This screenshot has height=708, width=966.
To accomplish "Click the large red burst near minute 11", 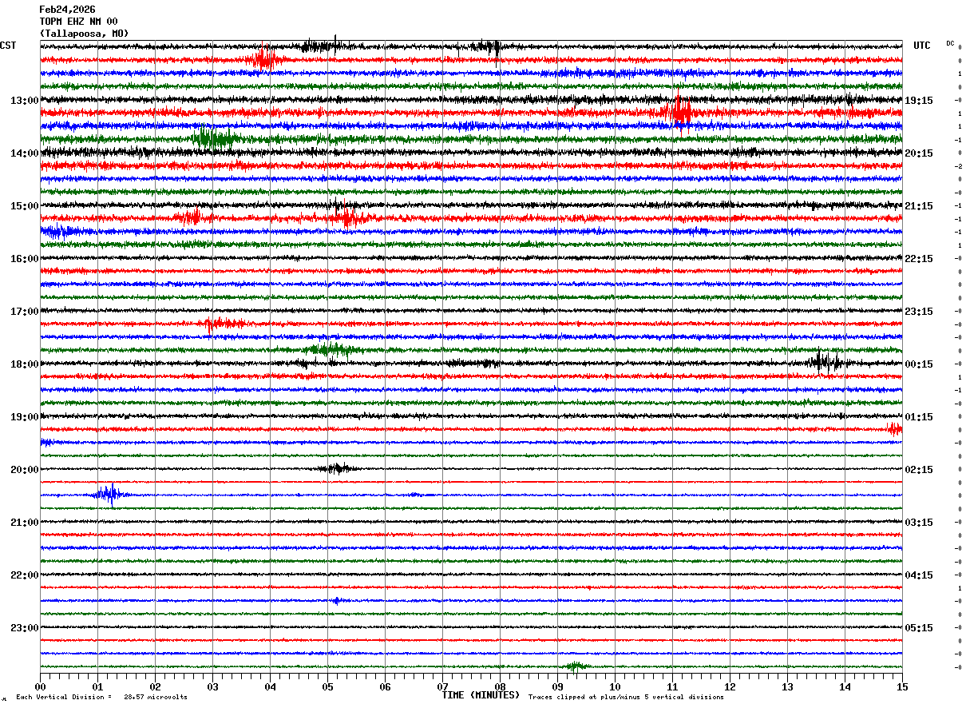I will pyautogui.click(x=679, y=111).
